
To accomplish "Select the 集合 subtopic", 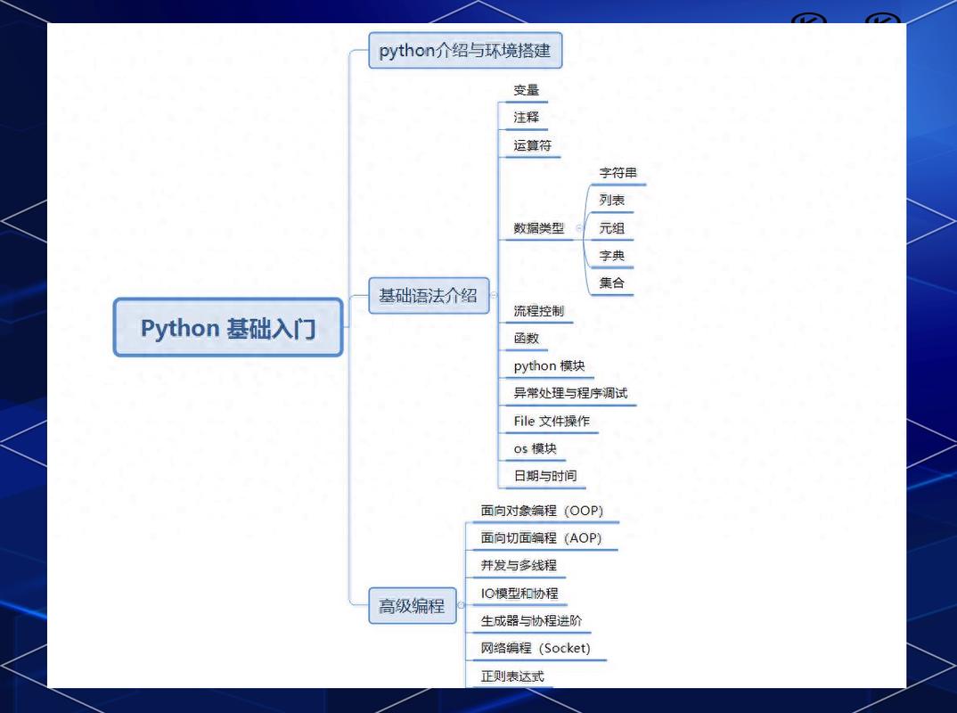I will 611,283.
